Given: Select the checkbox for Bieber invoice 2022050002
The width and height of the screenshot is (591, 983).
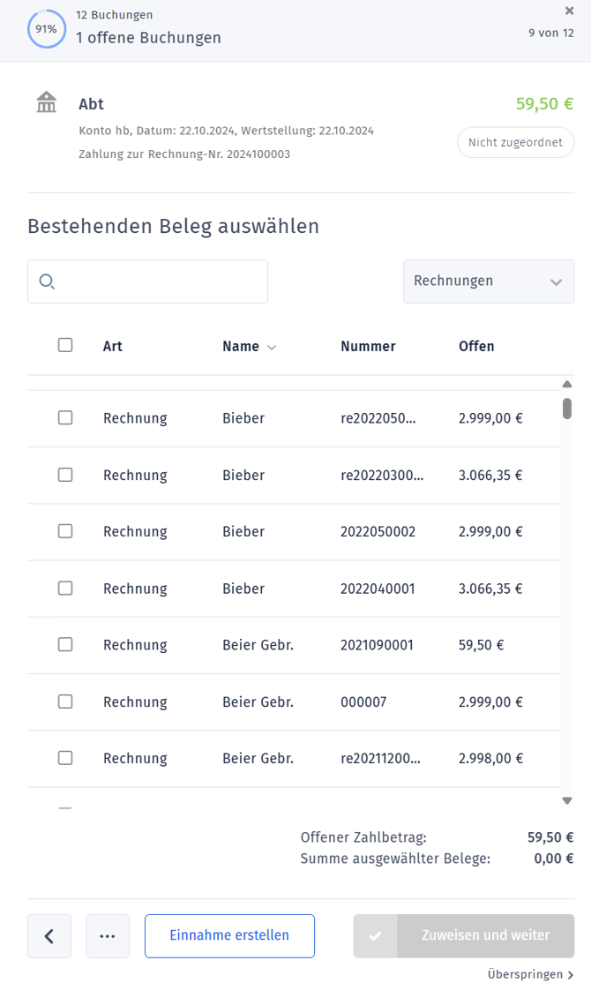Looking at the screenshot, I should [65, 531].
